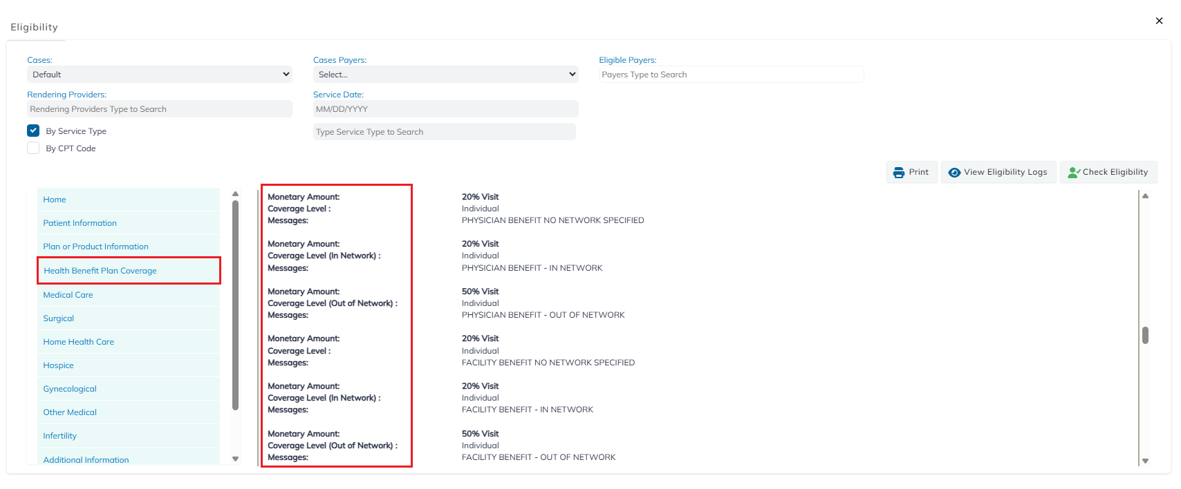The width and height of the screenshot is (1181, 489).
Task: Click the person-check icon for Check Eligibility
Action: click(1074, 173)
